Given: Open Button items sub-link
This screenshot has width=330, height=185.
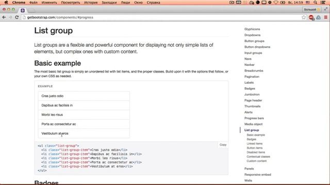Looking at the screenshot, I should click(x=254, y=148).
